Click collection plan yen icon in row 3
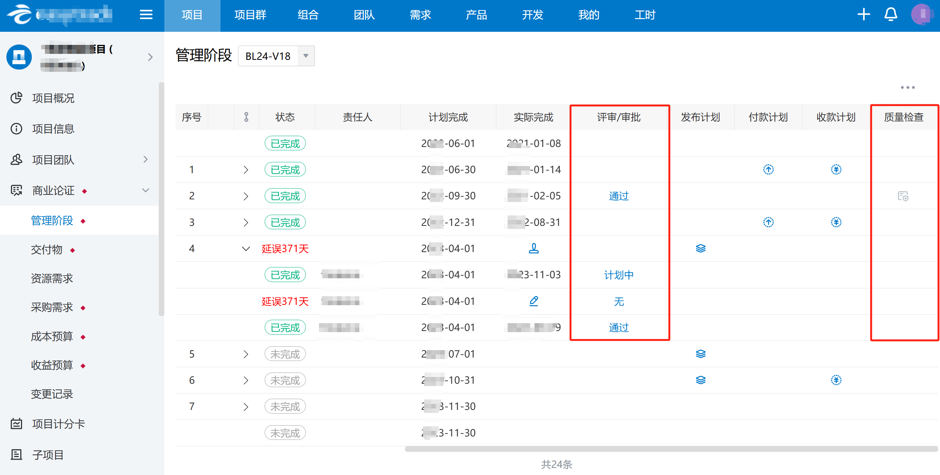The image size is (940, 475). [x=836, y=222]
